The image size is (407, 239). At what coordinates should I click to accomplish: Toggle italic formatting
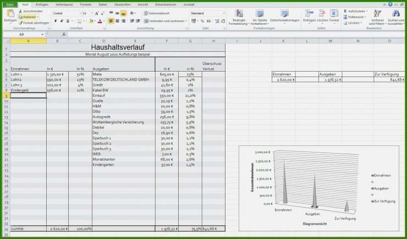(x=62, y=21)
